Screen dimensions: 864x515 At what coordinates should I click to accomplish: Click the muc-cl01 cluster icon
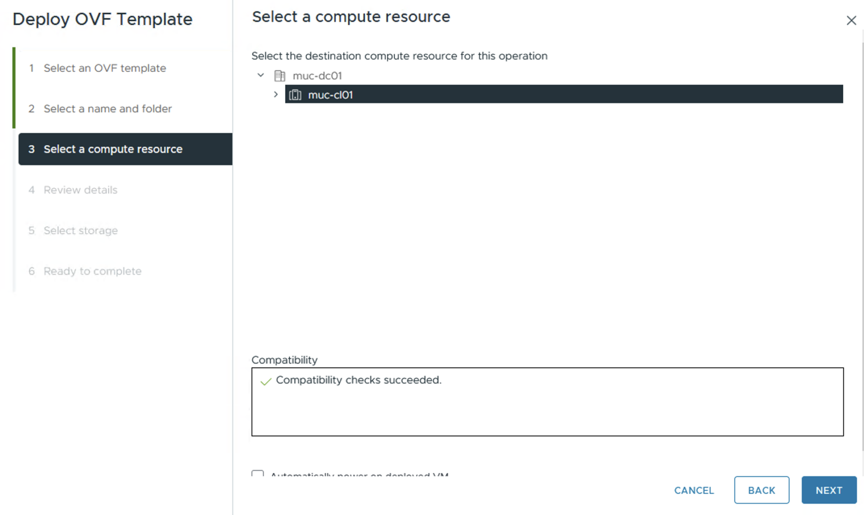click(x=295, y=95)
